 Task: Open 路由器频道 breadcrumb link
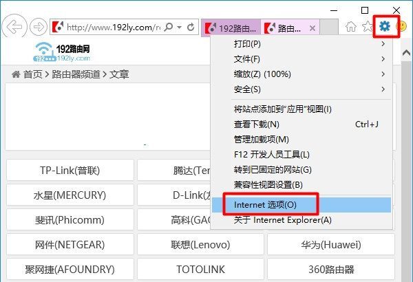tap(76, 74)
